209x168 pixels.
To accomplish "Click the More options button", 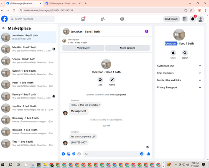I will [x=127, y=48].
